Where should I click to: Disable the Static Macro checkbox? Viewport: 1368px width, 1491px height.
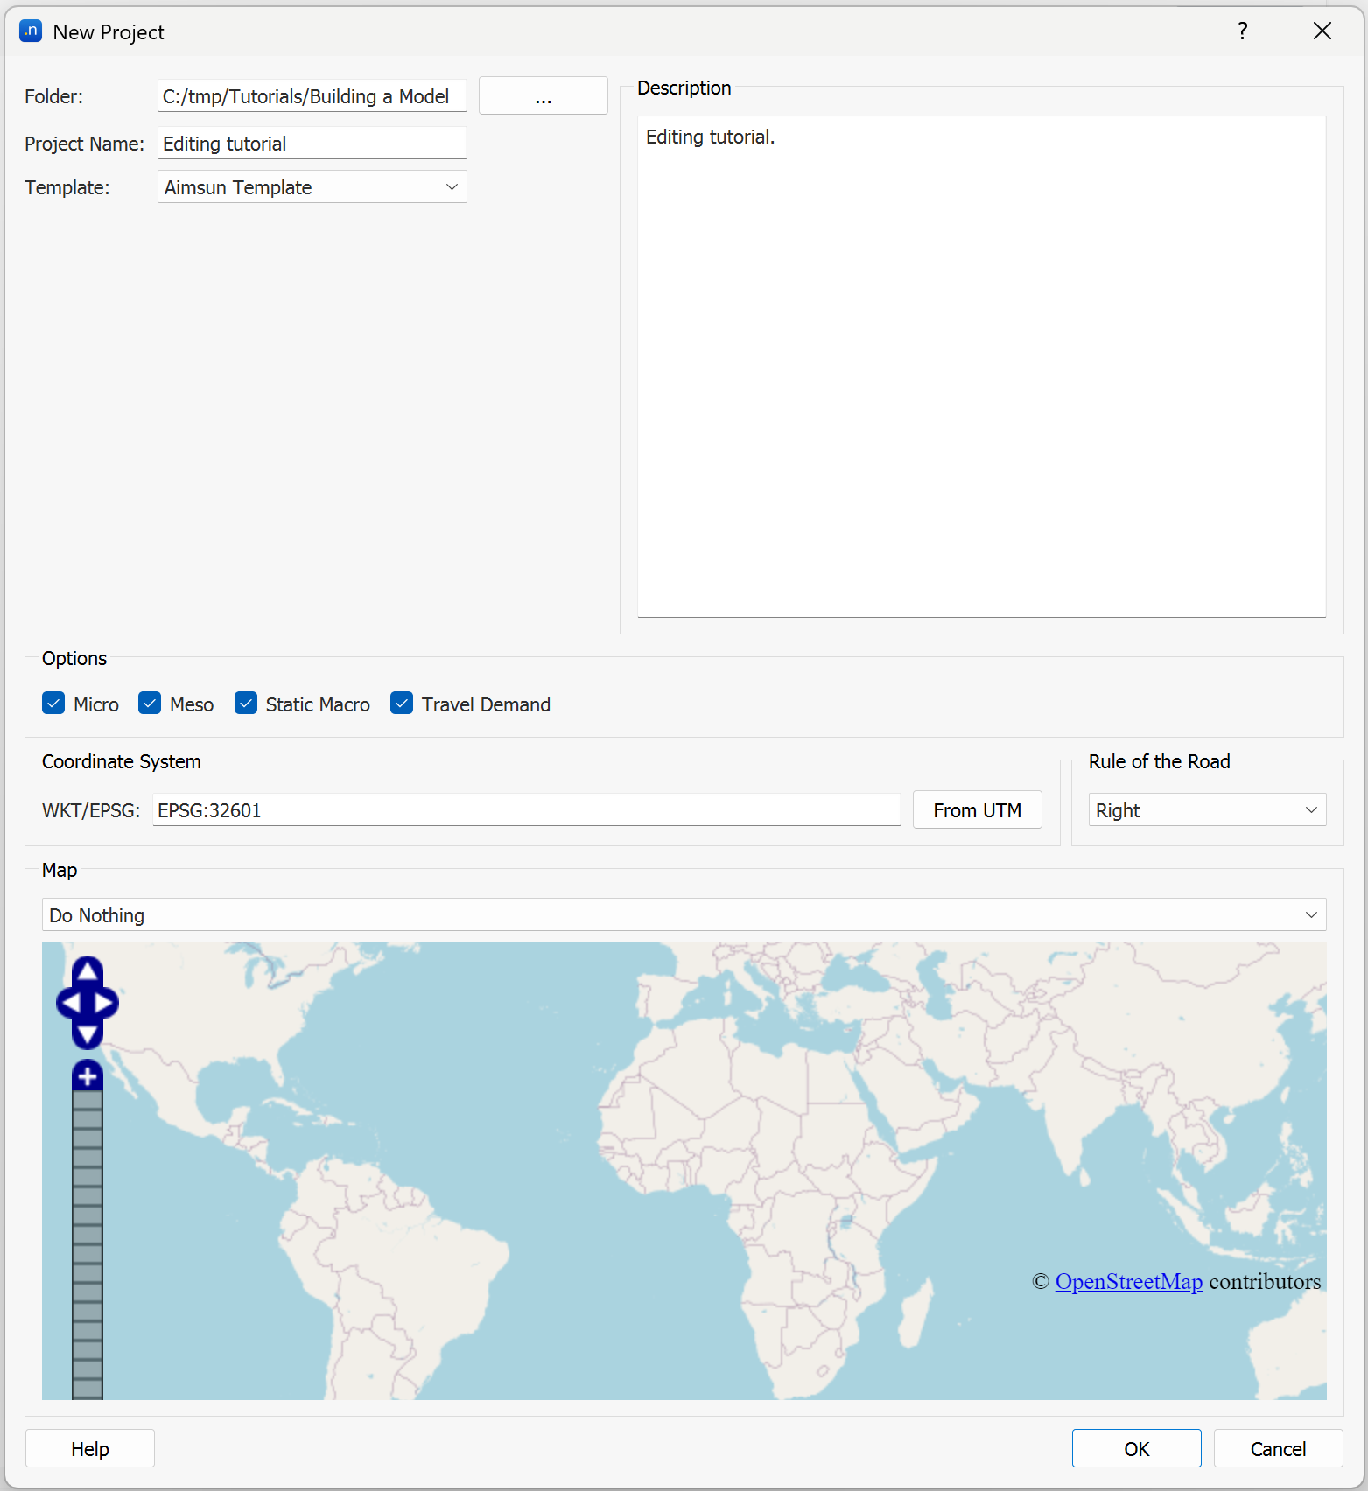click(246, 703)
